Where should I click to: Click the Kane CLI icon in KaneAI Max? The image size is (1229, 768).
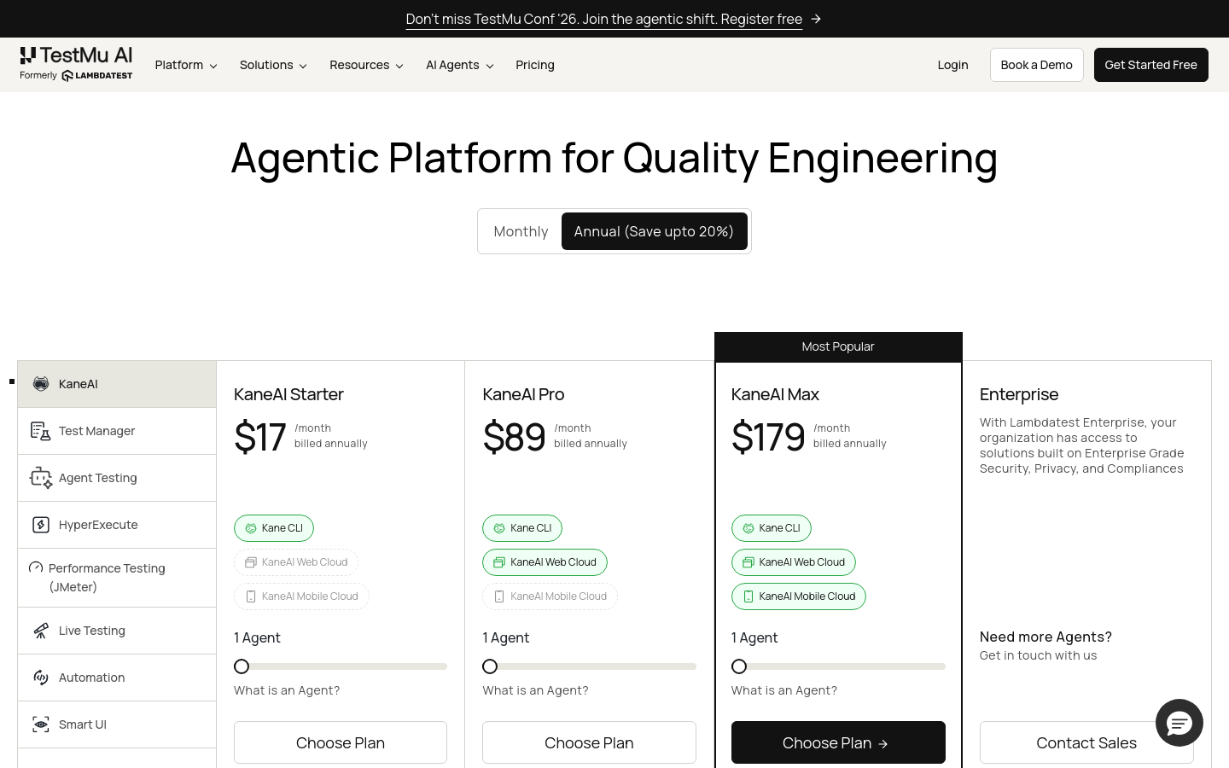[x=748, y=528]
